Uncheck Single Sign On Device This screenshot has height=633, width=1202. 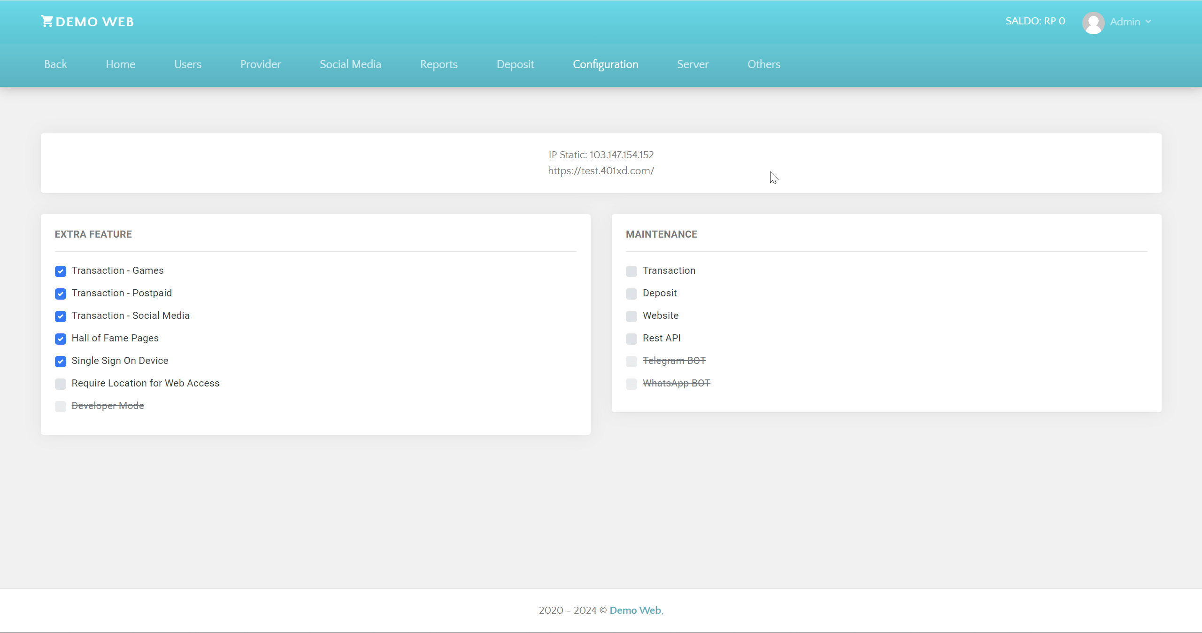(x=61, y=362)
